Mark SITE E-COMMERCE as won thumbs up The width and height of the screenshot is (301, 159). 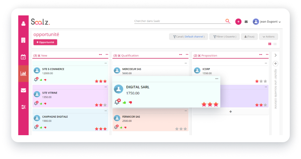pyautogui.click(x=41, y=80)
